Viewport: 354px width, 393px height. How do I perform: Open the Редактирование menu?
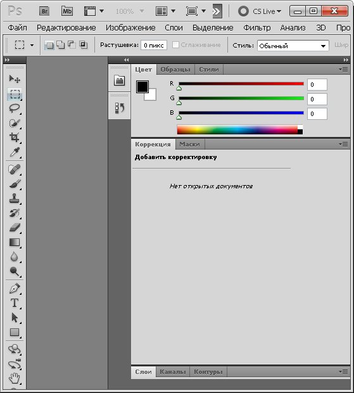(66, 27)
